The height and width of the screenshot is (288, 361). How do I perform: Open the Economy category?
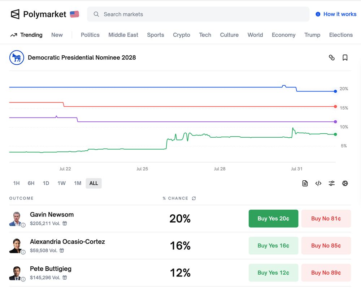coord(283,35)
